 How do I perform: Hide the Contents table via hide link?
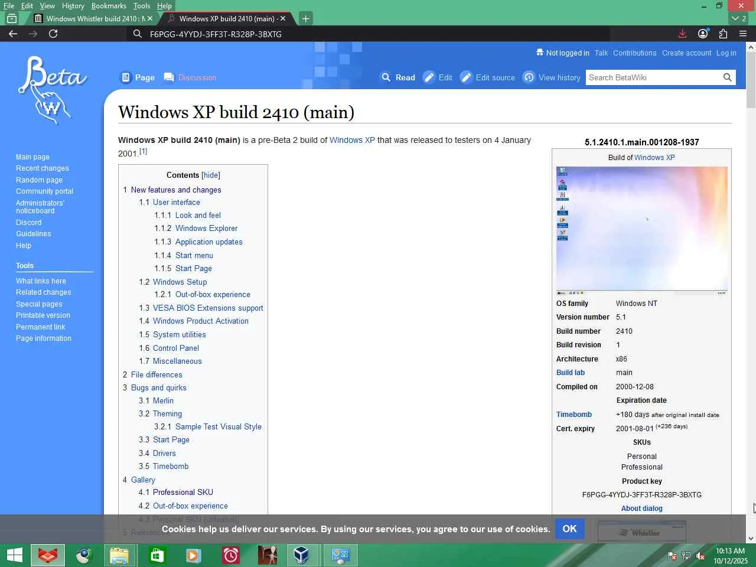point(211,175)
